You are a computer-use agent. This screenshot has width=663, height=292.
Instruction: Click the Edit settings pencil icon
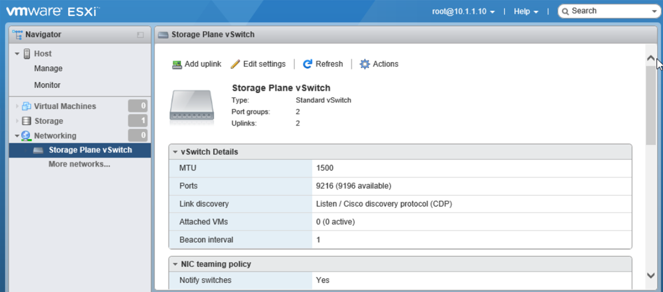[x=235, y=64]
